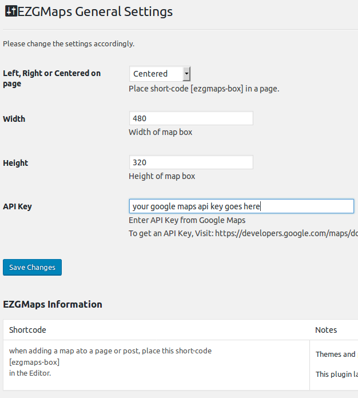The height and width of the screenshot is (398, 358).
Task: Save Changes button click
Action: point(32,267)
